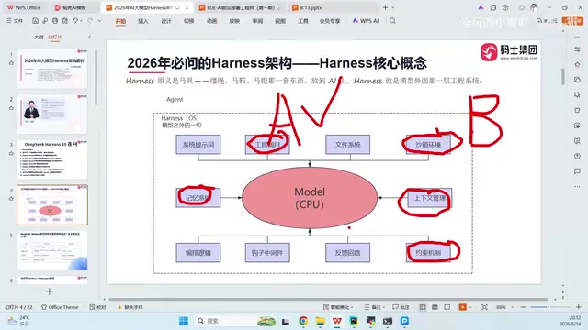The image size is (588, 330).
Task: Switch to the FDE-AI document tab
Action: (x=240, y=7)
